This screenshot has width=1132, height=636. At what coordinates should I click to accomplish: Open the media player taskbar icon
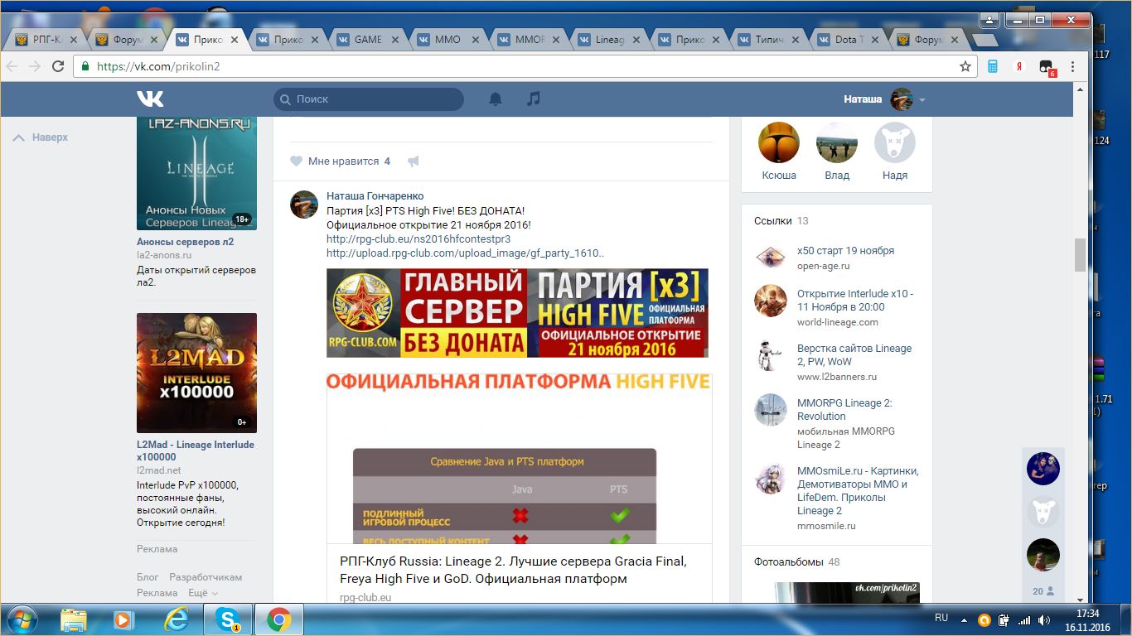click(123, 619)
